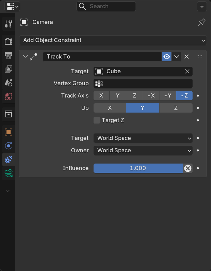Open the Properties options dropdown at top right
The image size is (211, 271).
coord(202,7)
